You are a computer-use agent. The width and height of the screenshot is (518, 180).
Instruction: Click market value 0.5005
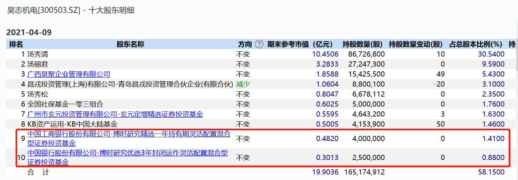click(x=328, y=124)
